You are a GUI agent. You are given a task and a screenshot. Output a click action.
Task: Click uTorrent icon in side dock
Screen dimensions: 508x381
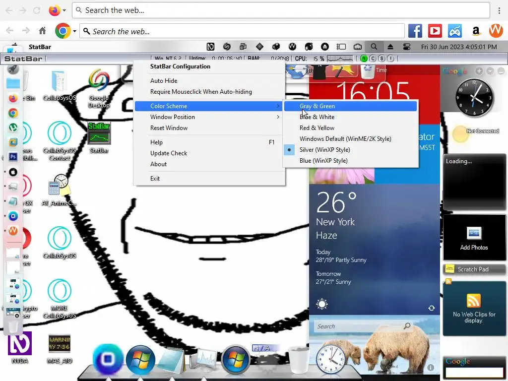[x=13, y=127]
